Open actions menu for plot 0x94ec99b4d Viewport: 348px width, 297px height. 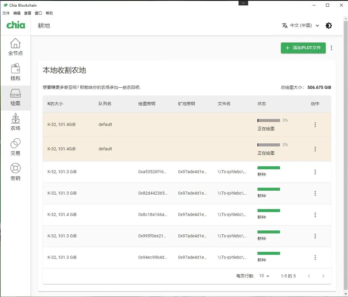[315, 257]
